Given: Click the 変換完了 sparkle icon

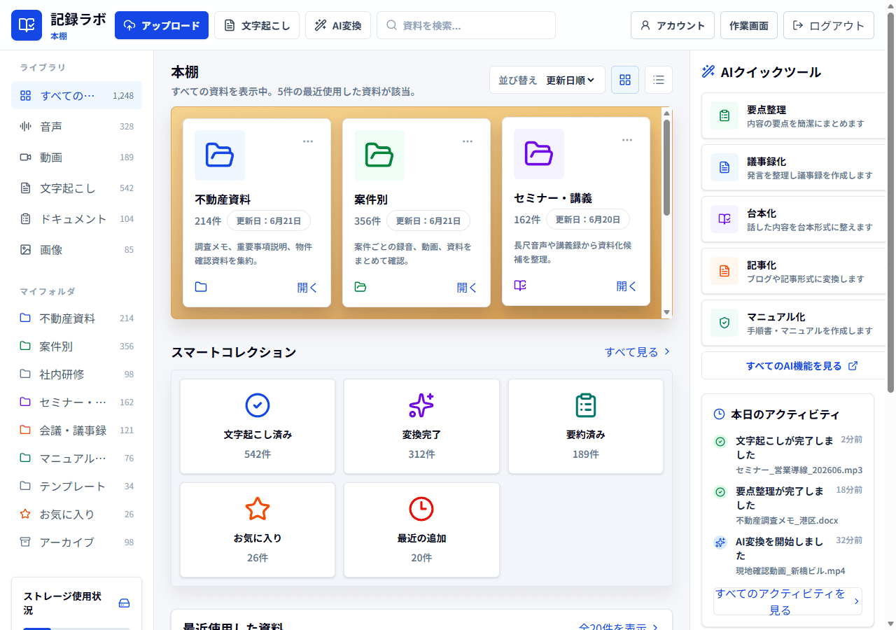Looking at the screenshot, I should tap(421, 405).
